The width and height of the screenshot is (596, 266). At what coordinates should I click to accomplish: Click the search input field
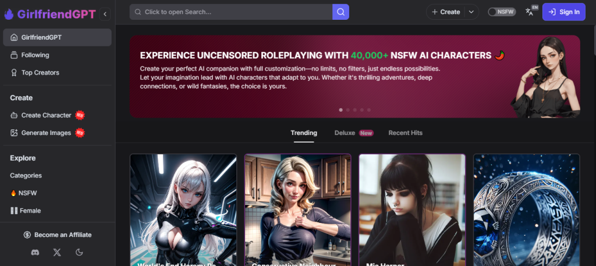point(230,12)
